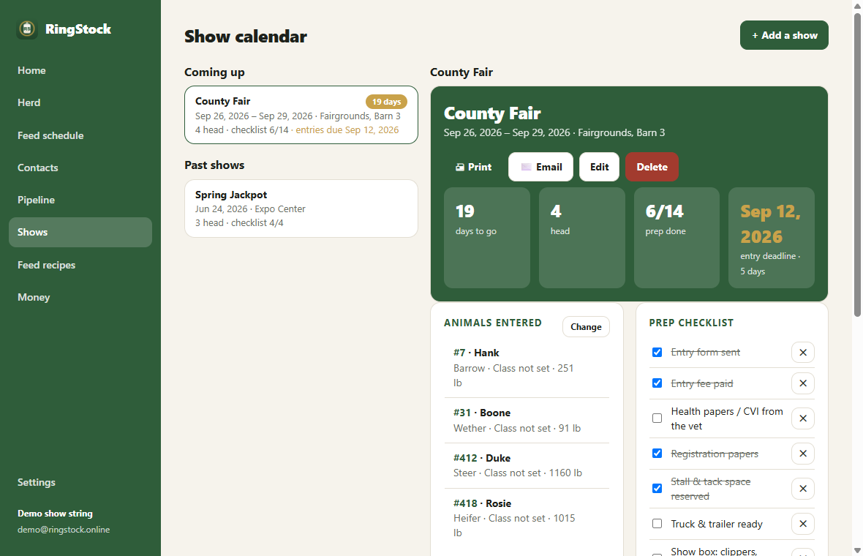Email the County Fair show details
The height and width of the screenshot is (556, 863).
[541, 167]
